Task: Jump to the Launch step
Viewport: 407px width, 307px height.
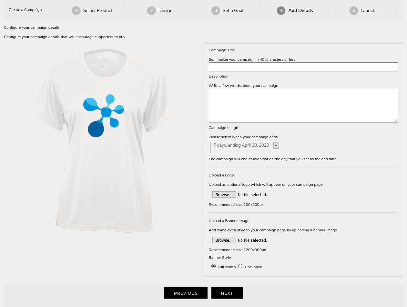Action: point(368,11)
